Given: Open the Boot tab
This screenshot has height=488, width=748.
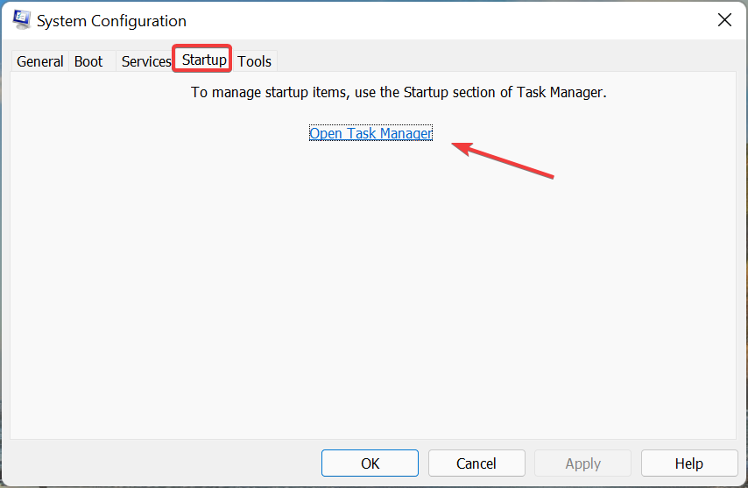Looking at the screenshot, I should point(88,61).
